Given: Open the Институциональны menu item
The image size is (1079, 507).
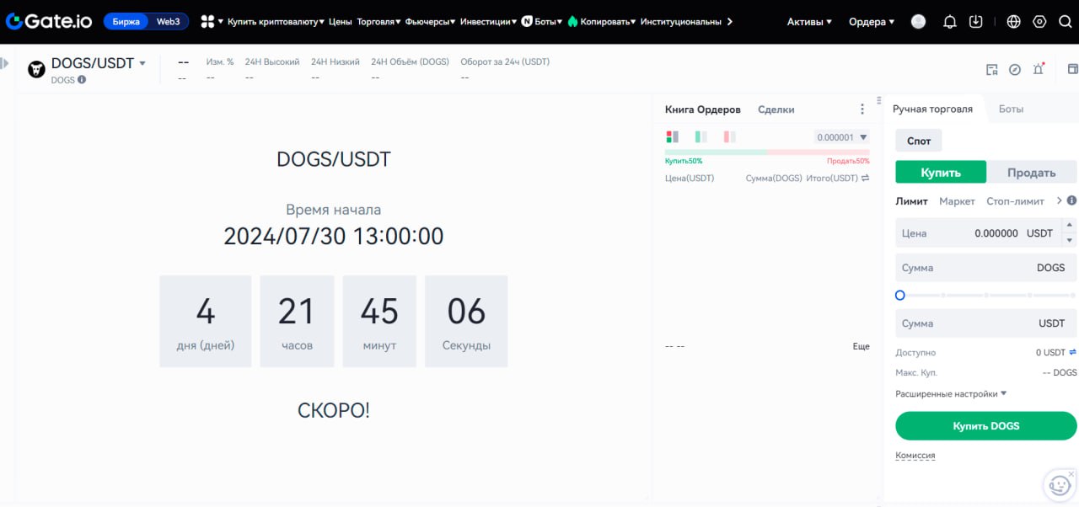Looking at the screenshot, I should click(681, 22).
